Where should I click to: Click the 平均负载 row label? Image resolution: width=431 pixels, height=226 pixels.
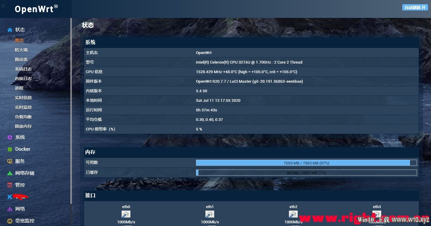pos(94,119)
